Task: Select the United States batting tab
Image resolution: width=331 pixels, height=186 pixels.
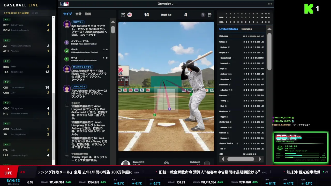Action: click(229, 29)
